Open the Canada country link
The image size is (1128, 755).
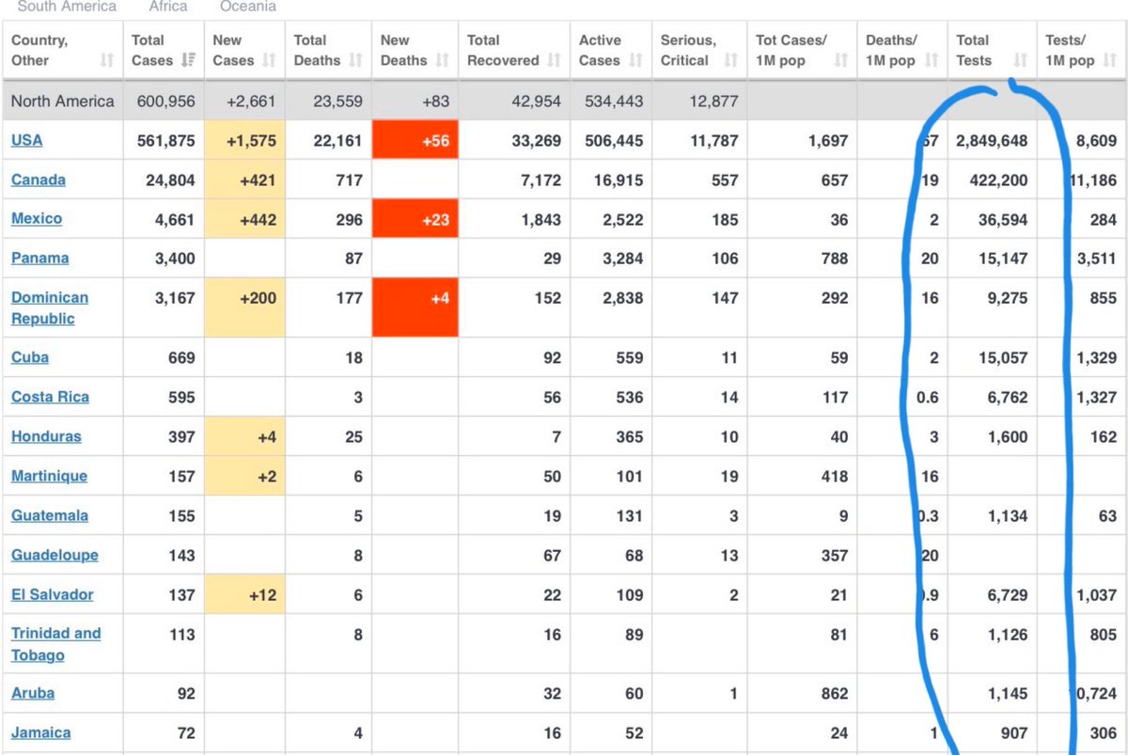39,180
